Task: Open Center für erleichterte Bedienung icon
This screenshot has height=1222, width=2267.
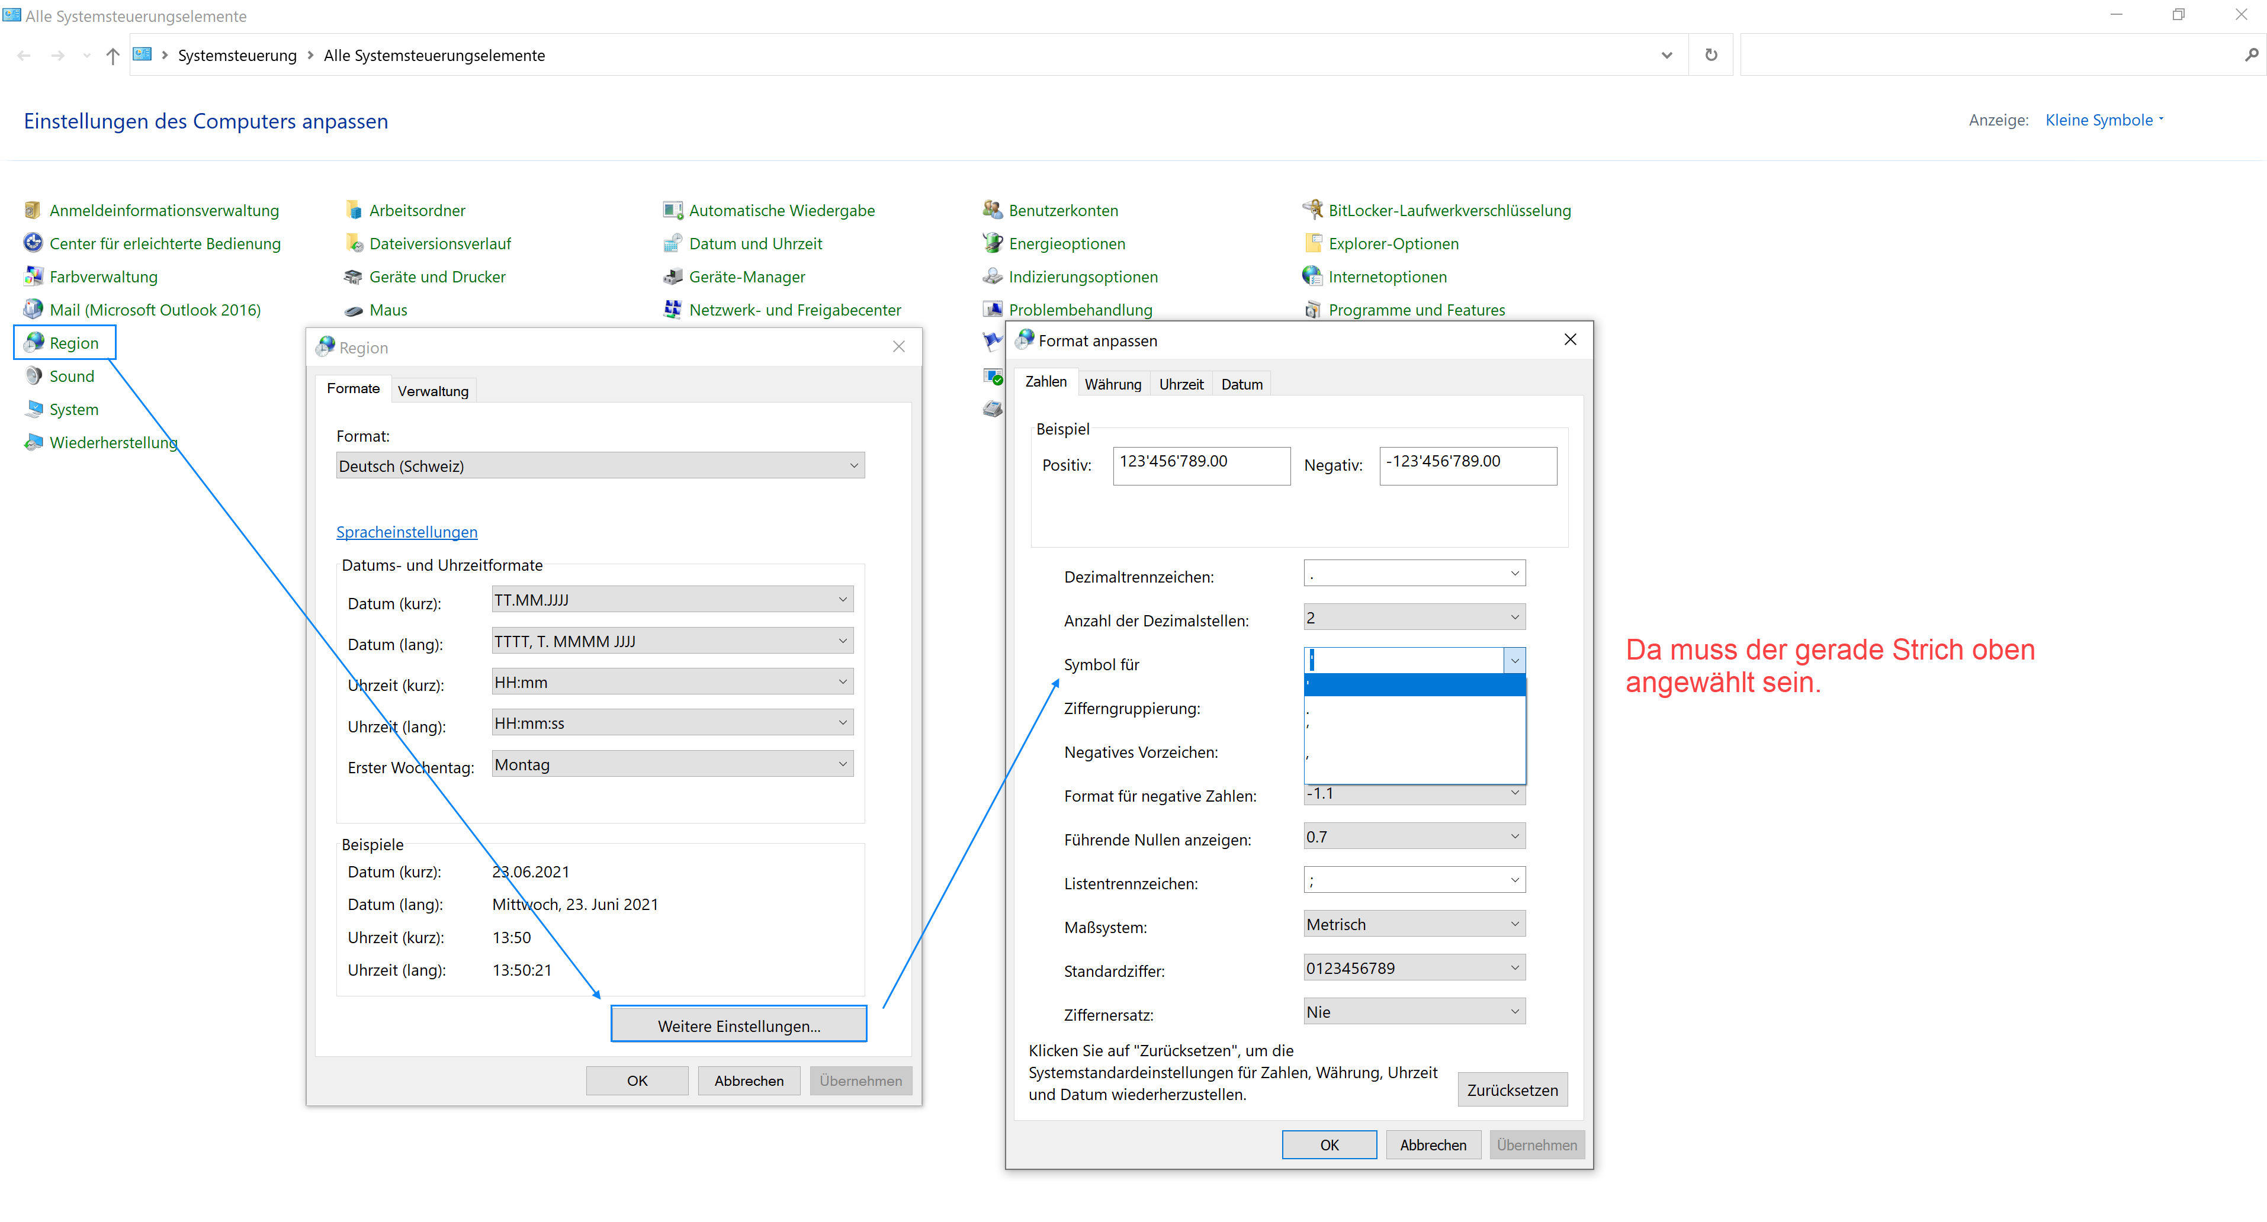Action: click(x=33, y=244)
